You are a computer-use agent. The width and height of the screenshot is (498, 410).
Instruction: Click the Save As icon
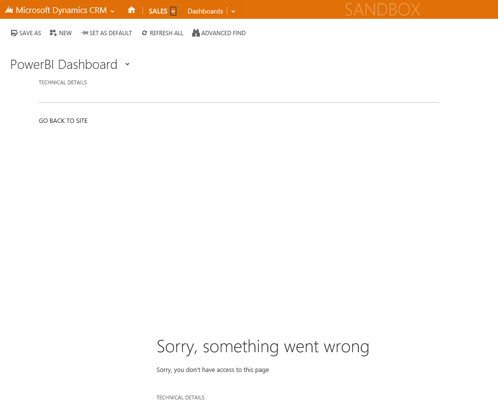coord(14,33)
